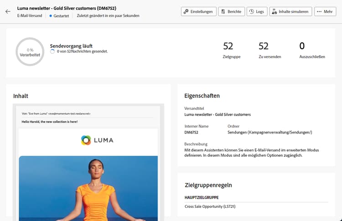Screen dimensions: 342x221
Task: Click the 52 Zielgruppe count
Action: pyautogui.click(x=228, y=46)
